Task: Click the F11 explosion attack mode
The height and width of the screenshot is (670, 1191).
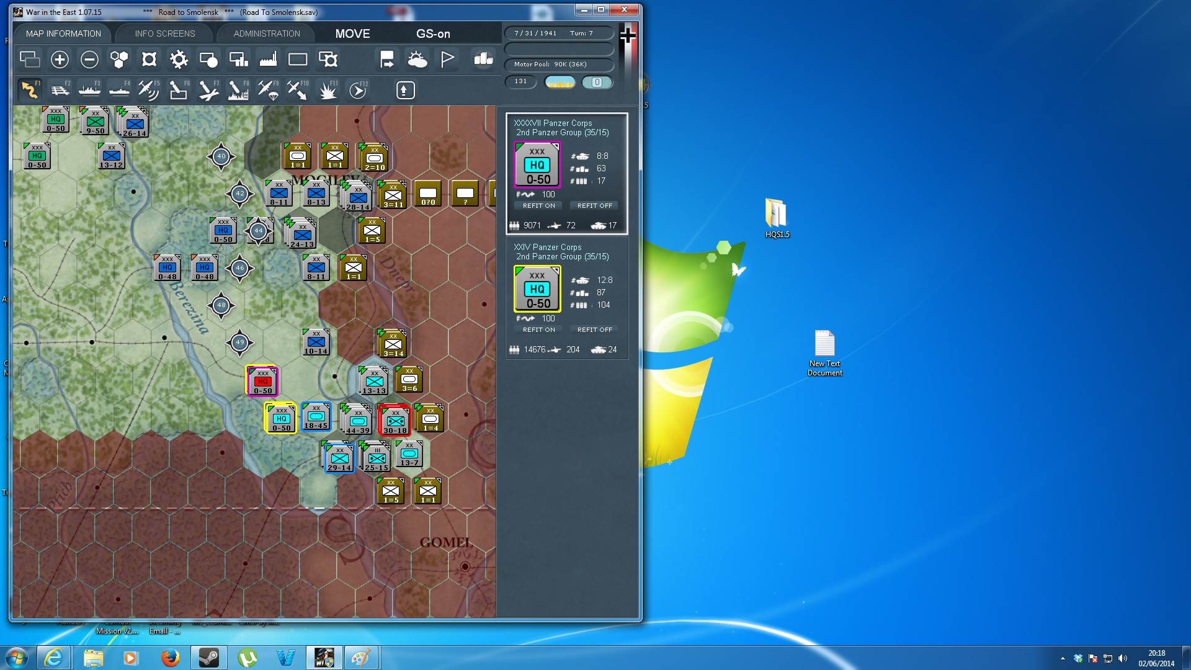Action: click(328, 91)
